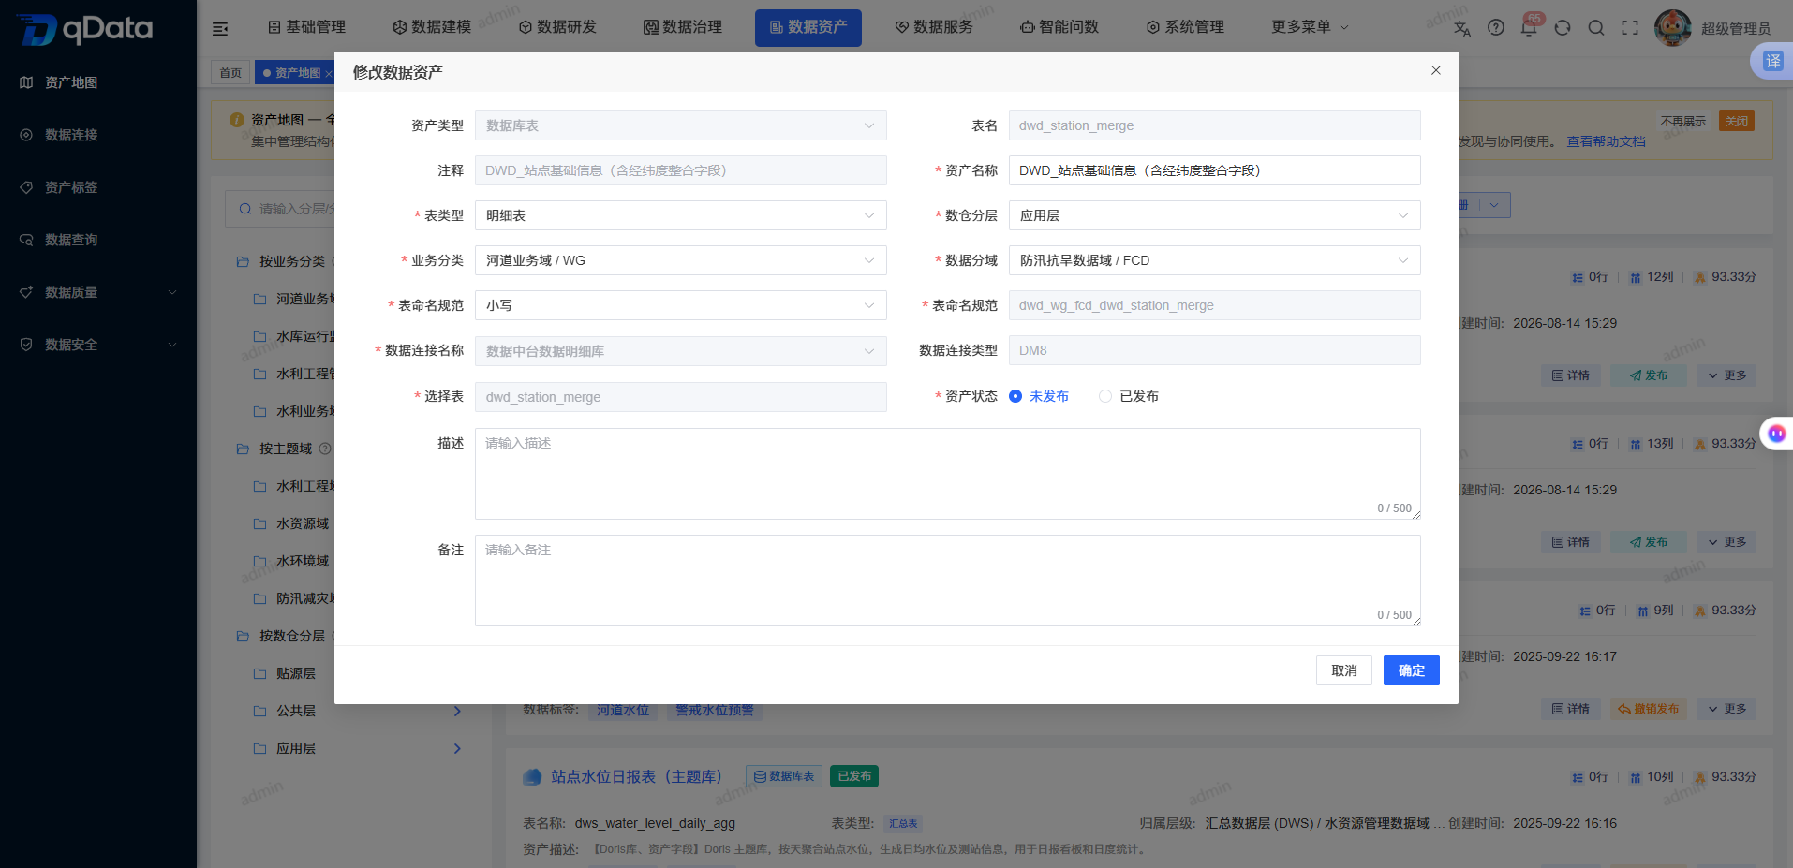Click the floating translate widget icon
Image resolution: width=1793 pixels, height=868 pixels.
click(x=1772, y=61)
